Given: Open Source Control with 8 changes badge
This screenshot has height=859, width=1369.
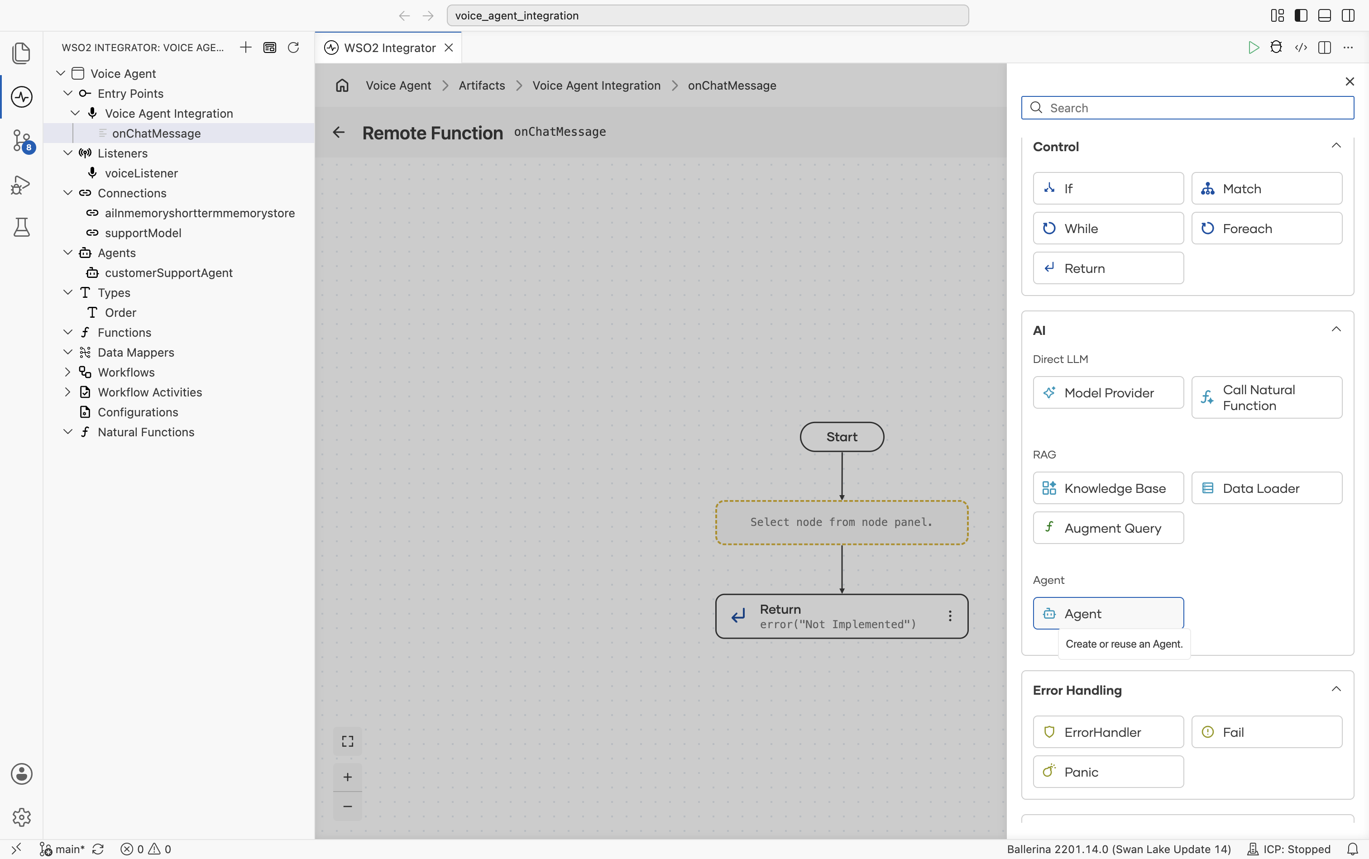Looking at the screenshot, I should (x=22, y=140).
